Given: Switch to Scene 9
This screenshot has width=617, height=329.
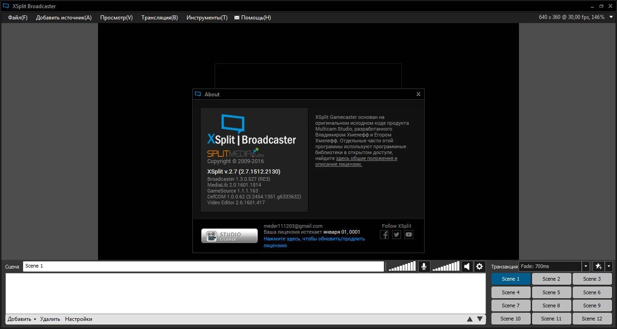Looking at the screenshot, I should [592, 305].
